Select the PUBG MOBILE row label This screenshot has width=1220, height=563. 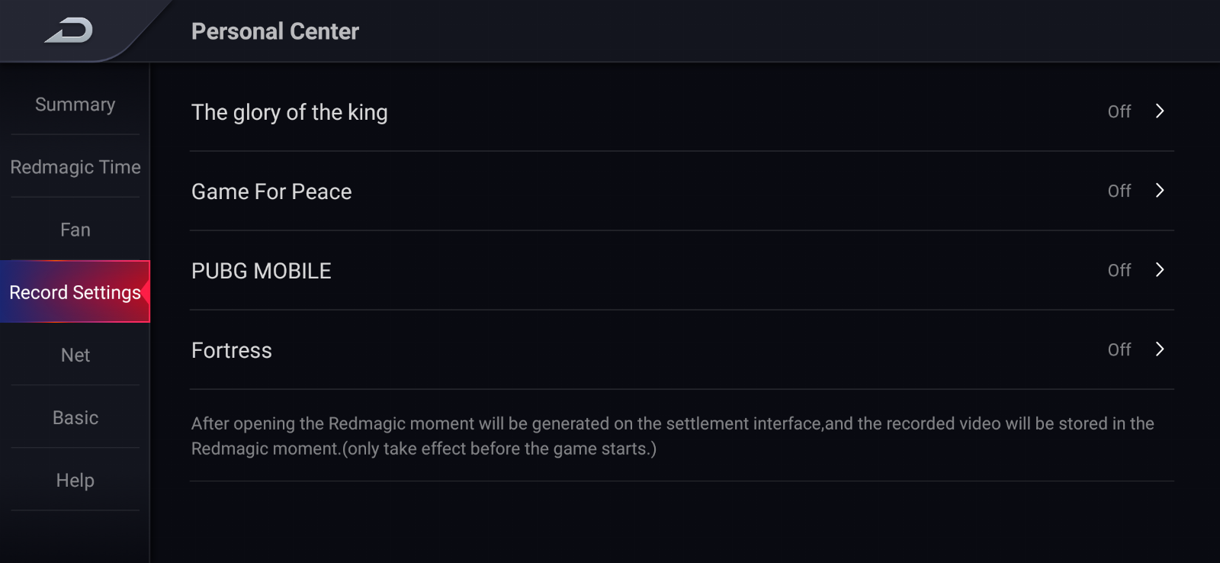261,271
